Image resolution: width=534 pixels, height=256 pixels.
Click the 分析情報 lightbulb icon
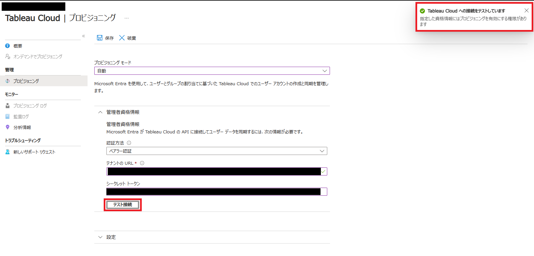point(7,127)
